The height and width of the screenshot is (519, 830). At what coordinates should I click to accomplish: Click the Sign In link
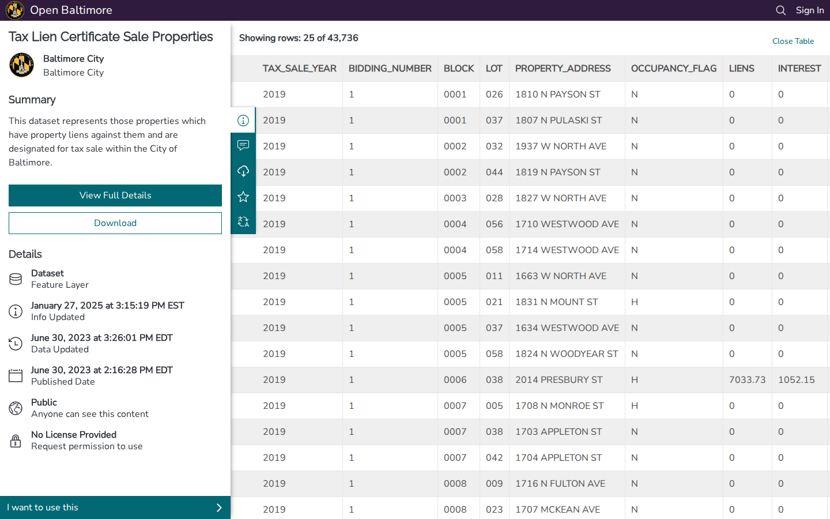pos(810,10)
